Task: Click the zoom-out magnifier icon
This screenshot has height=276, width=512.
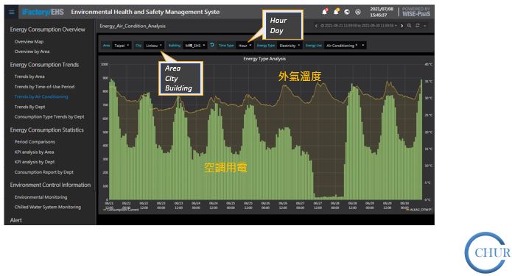Action: pyautogui.click(x=409, y=26)
